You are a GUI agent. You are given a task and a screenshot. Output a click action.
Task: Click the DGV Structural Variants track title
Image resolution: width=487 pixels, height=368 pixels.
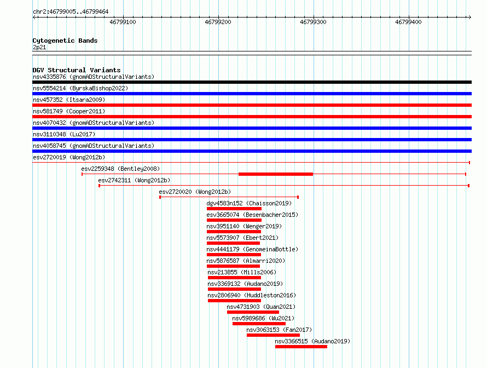[x=77, y=70]
